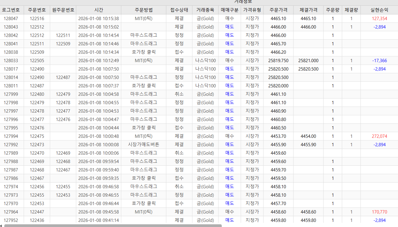Image resolution: width=398 pixels, height=227 pixels.
Task: Click 취소 status in row 127999
Action: click(x=179, y=94)
